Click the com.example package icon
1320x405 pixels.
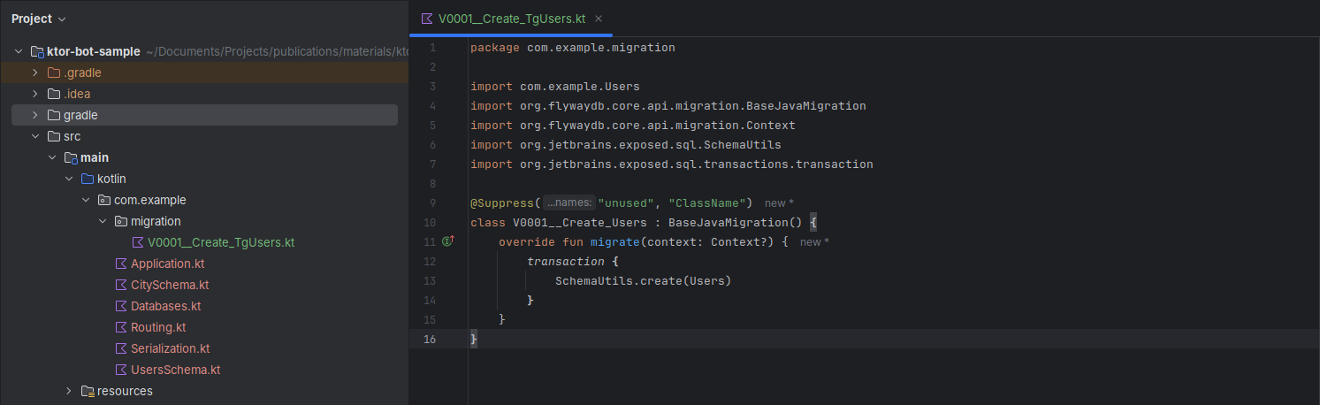(104, 200)
